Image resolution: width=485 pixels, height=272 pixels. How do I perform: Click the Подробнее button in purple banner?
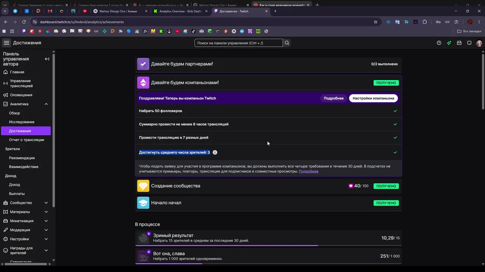[x=333, y=98]
